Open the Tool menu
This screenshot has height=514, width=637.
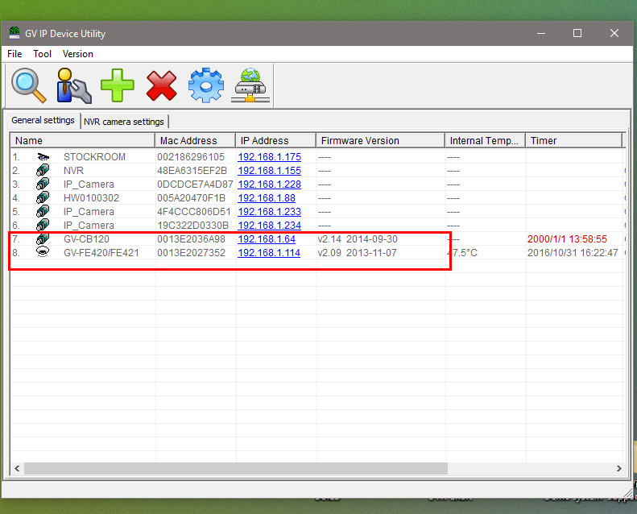point(42,54)
